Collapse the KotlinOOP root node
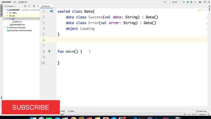The height and width of the screenshot is (119, 211). (5, 10)
